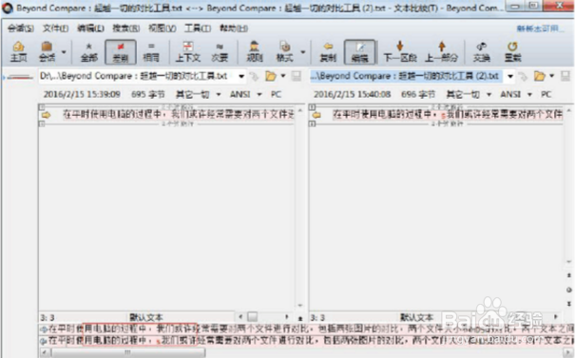The image size is (575, 358).
Task: Show all lines with 全部 button
Action: click(x=89, y=51)
